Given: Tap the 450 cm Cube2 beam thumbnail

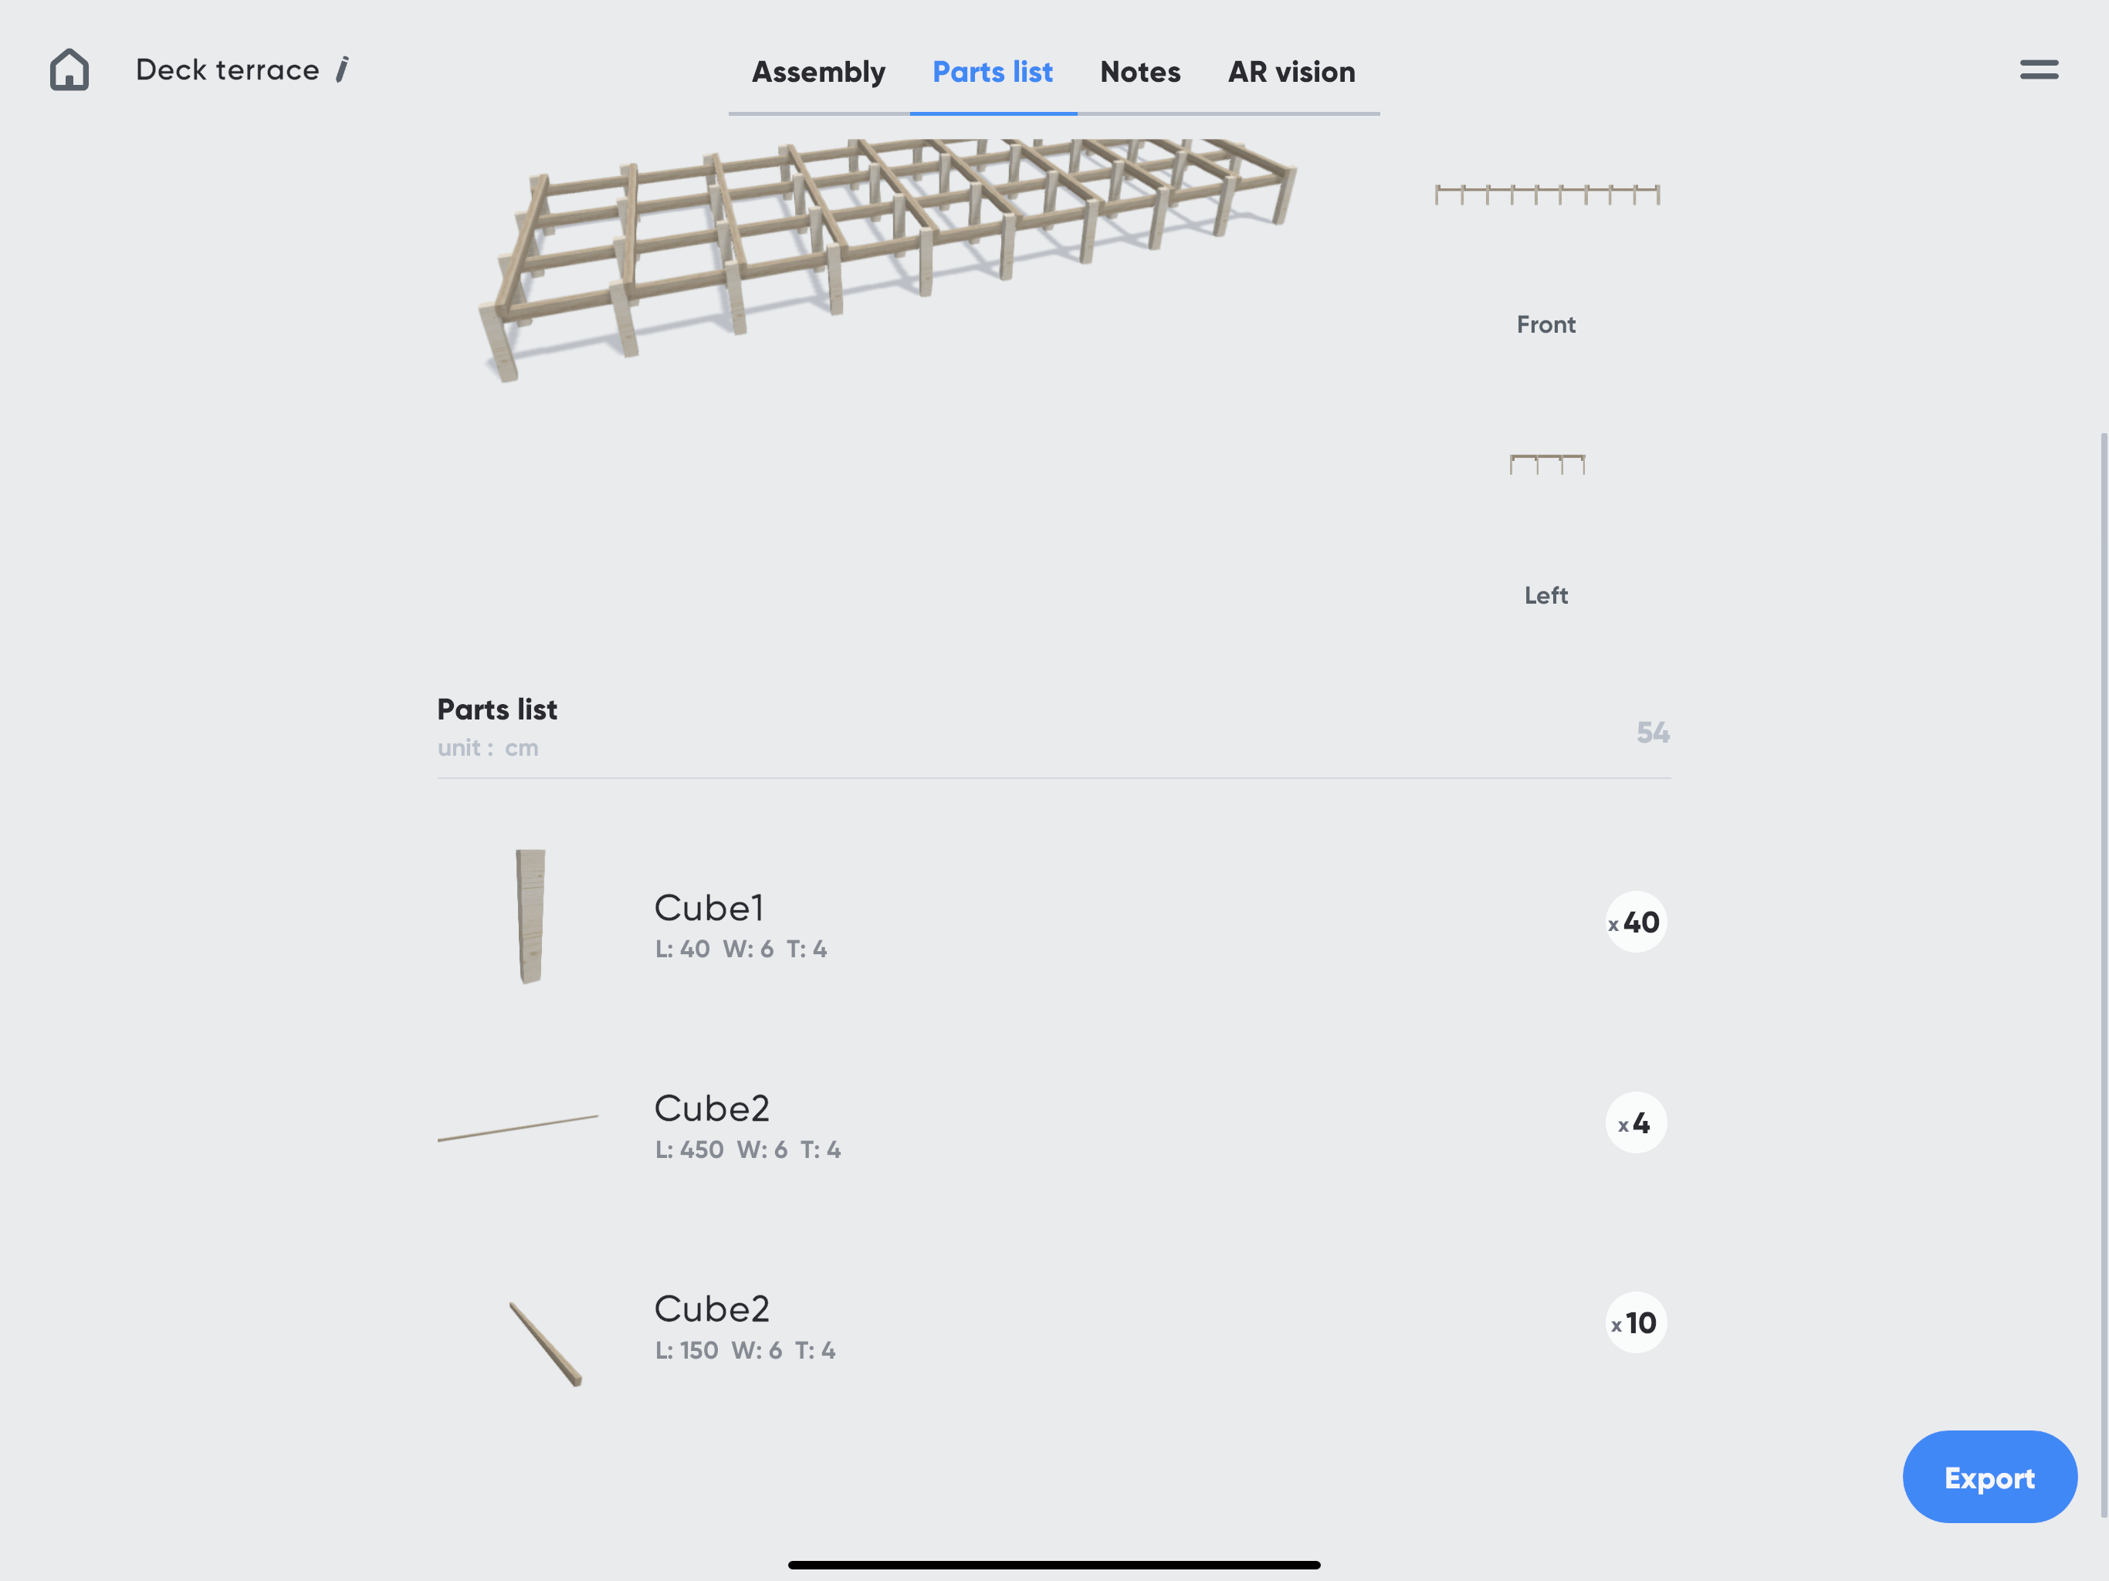Looking at the screenshot, I should click(518, 1127).
